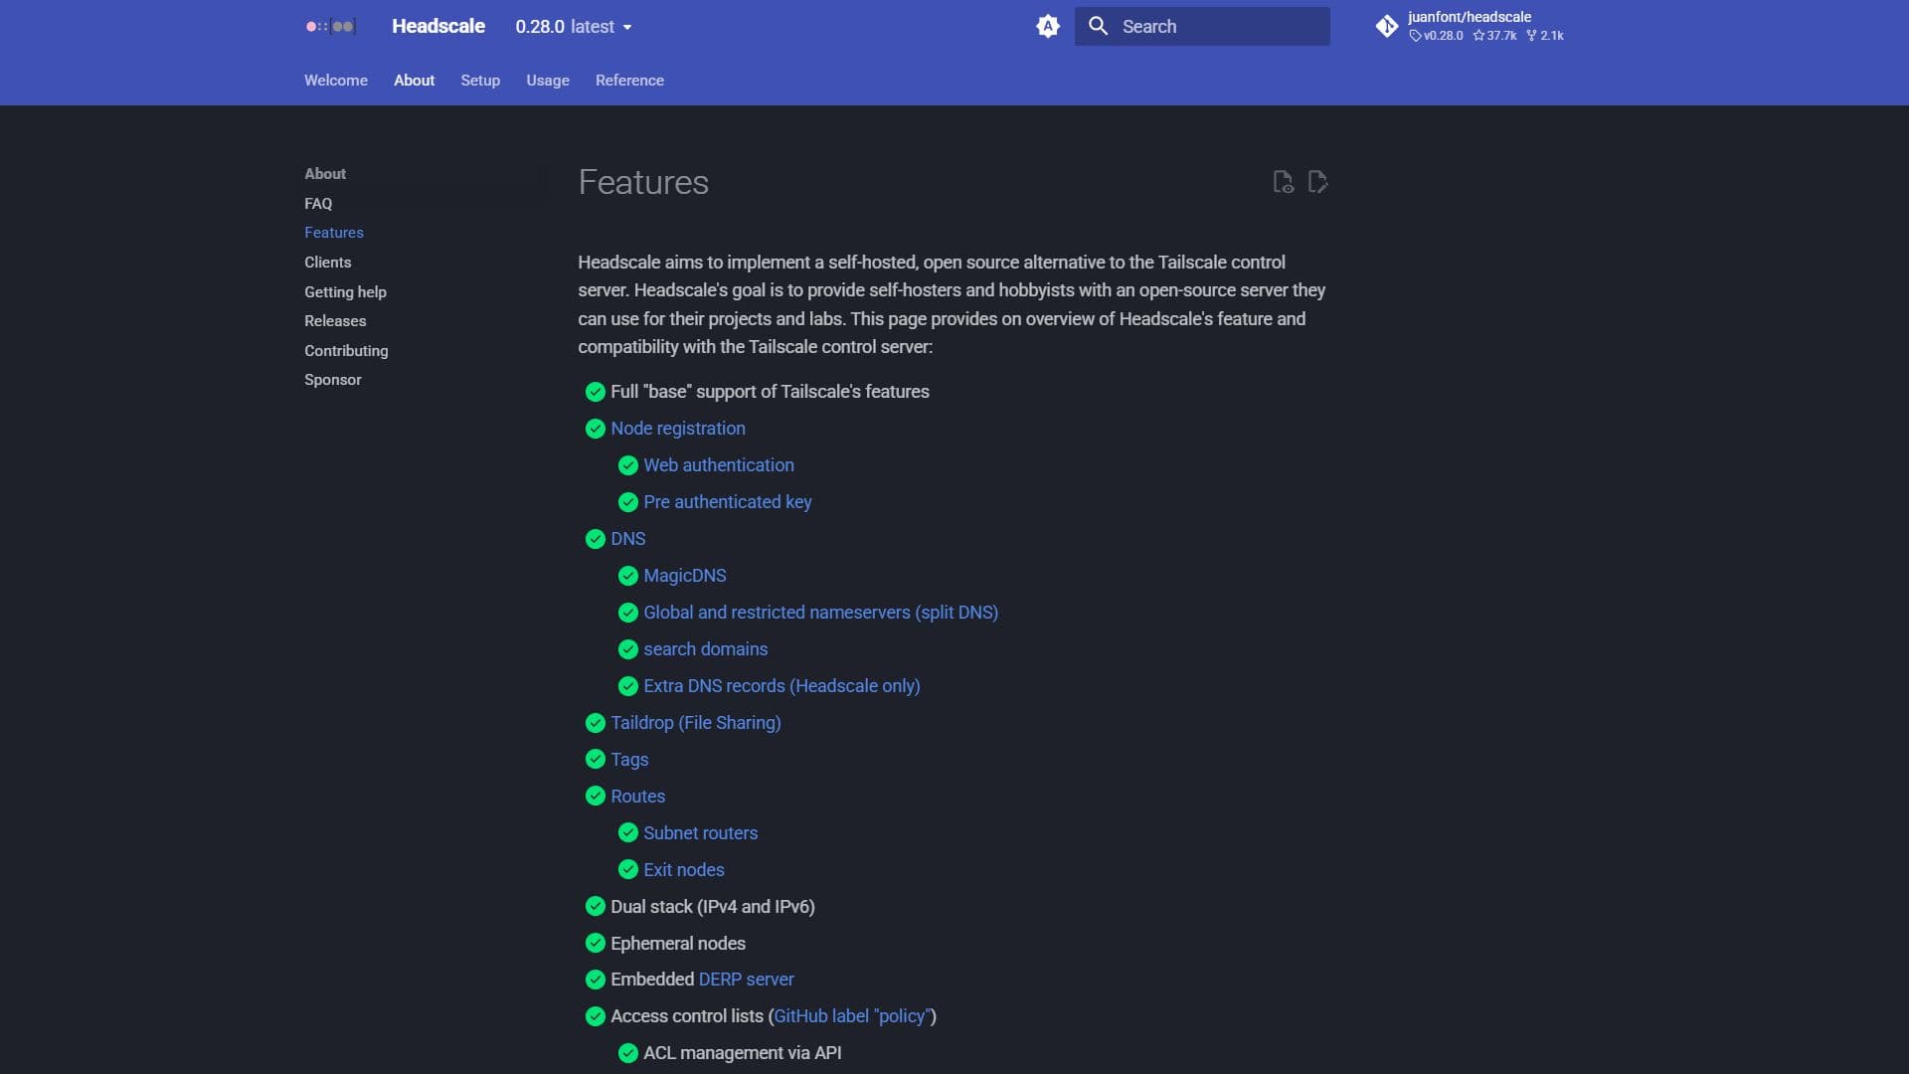1909x1074 pixels.
Task: Select About in the sidebar
Action: [x=325, y=174]
